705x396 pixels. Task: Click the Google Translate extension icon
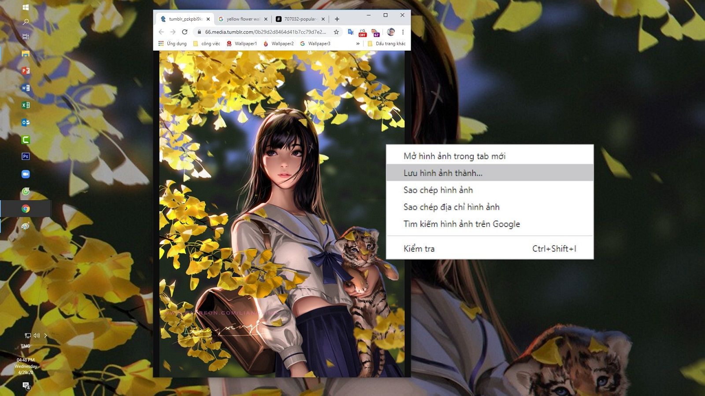351,32
